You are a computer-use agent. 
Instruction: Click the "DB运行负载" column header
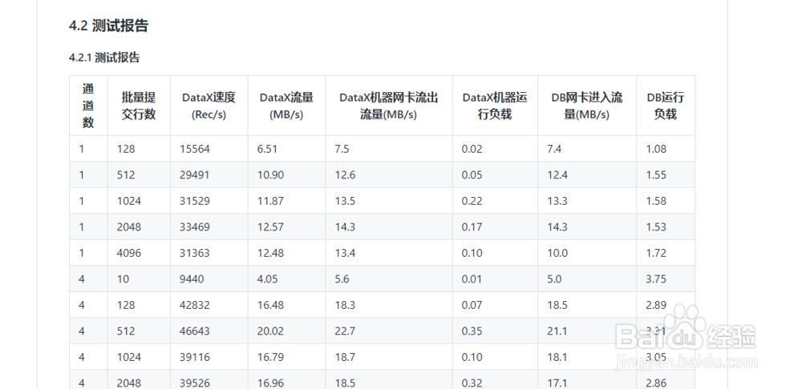coord(665,106)
